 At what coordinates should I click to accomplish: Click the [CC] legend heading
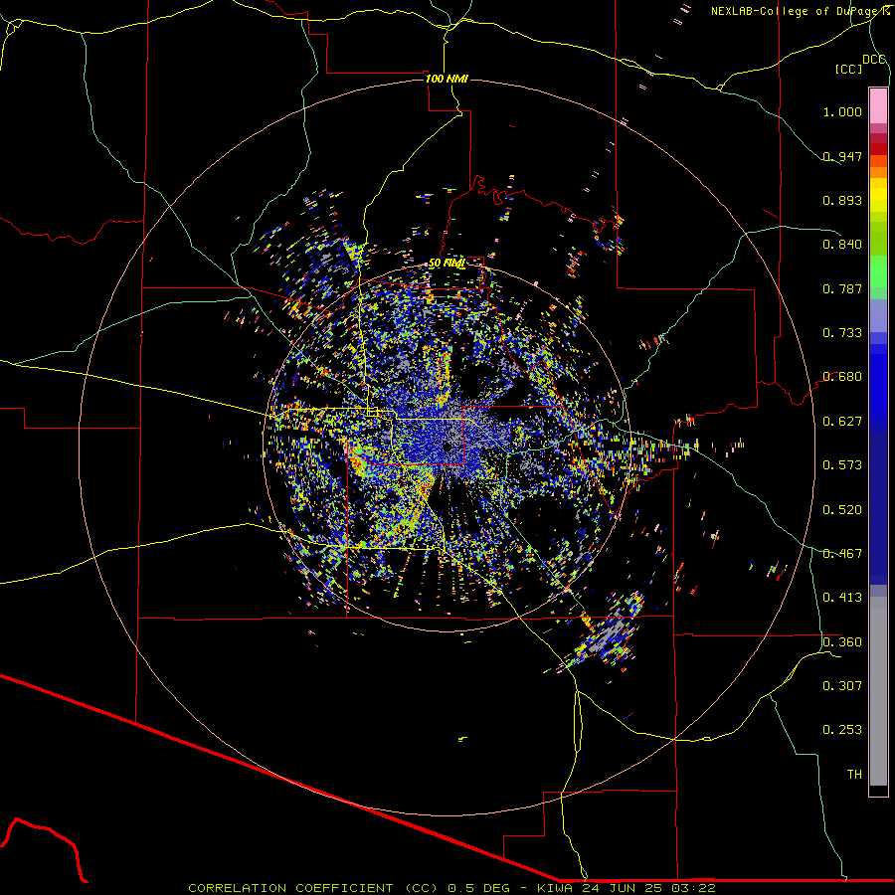848,69
